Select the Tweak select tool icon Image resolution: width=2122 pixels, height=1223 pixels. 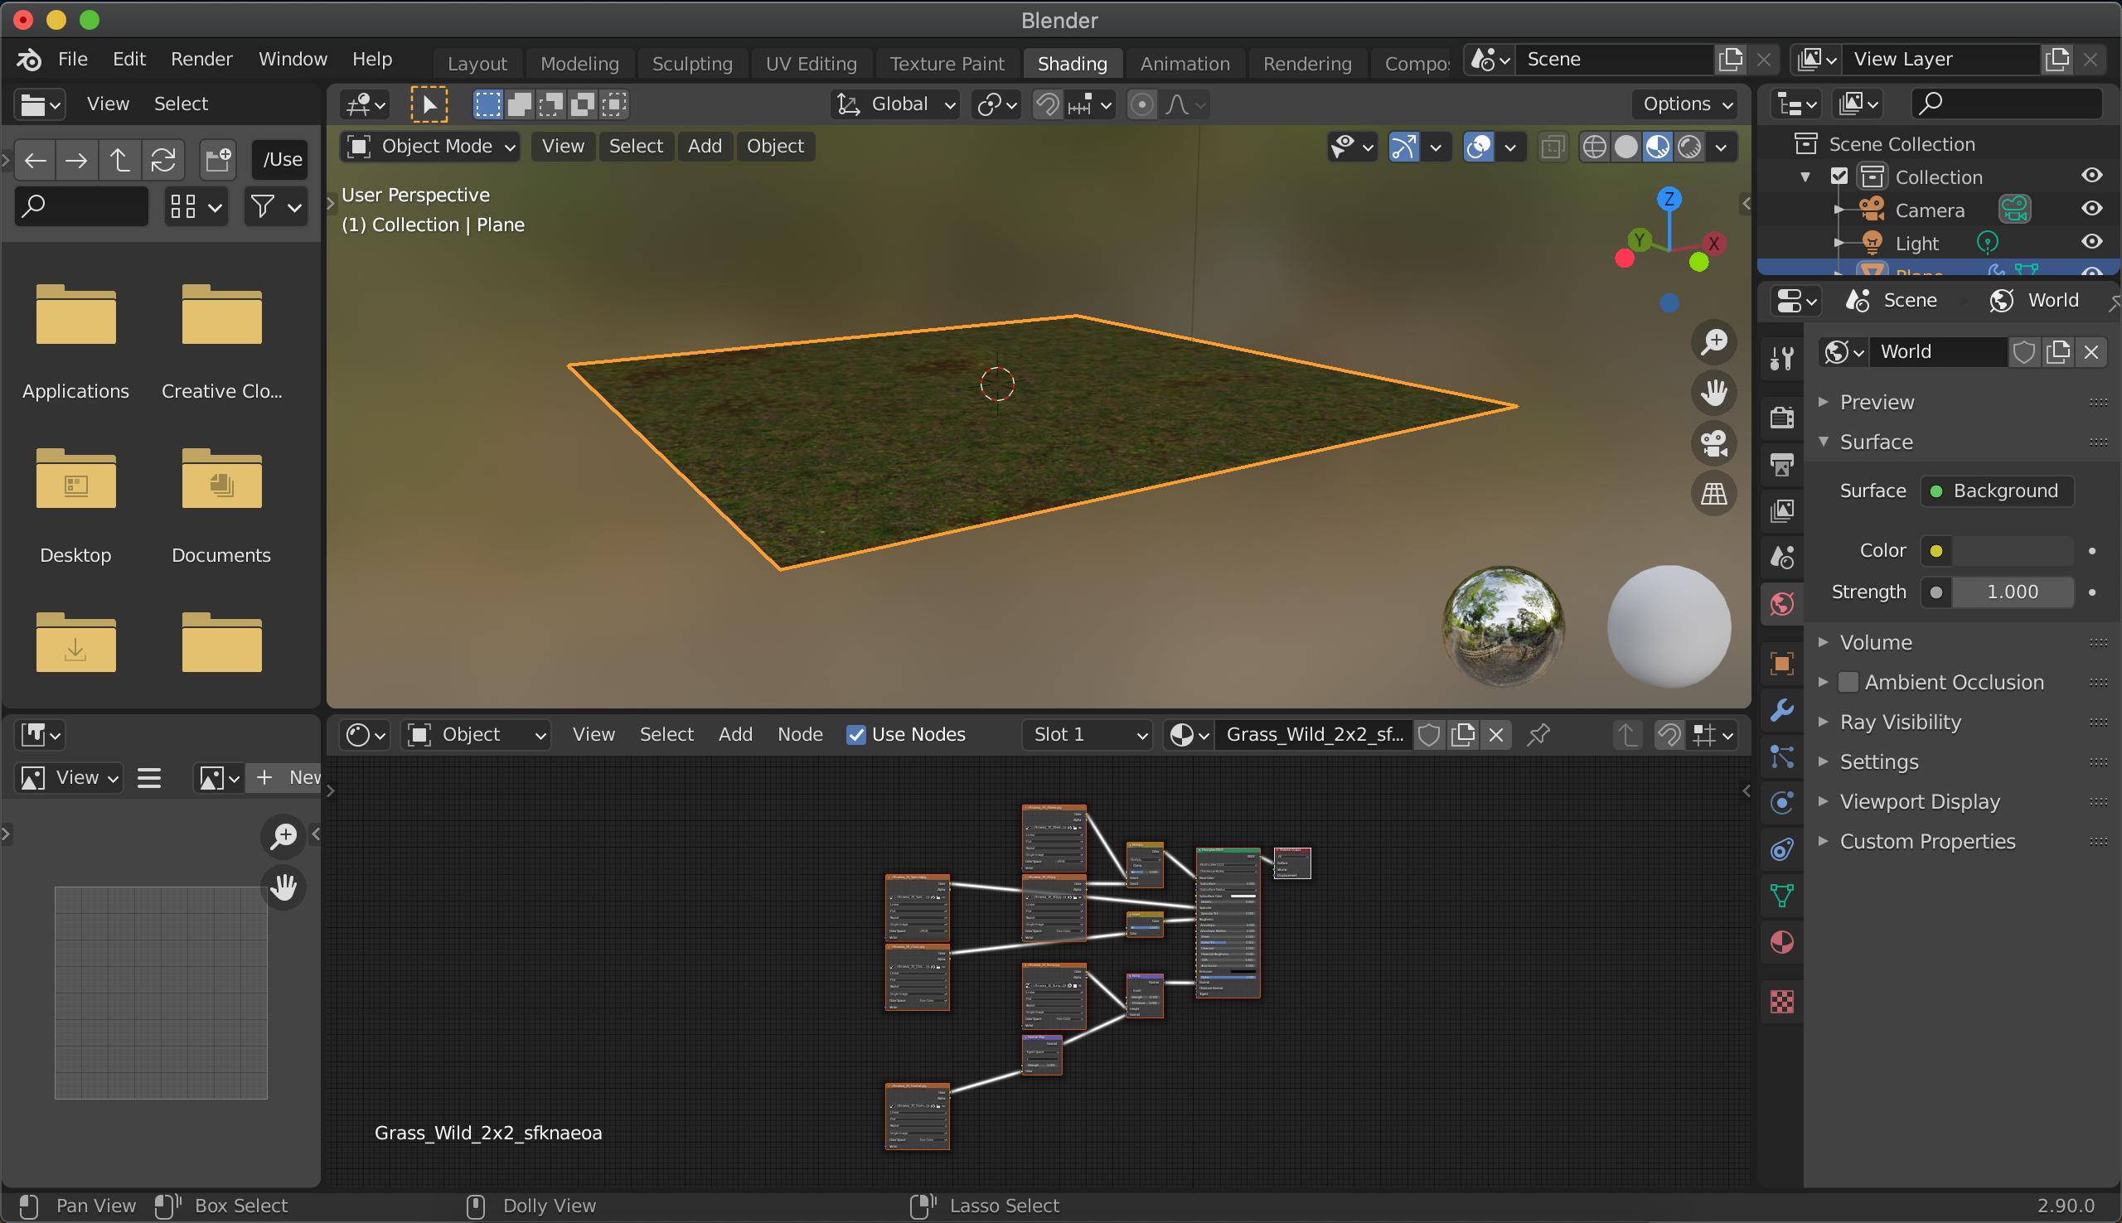pyautogui.click(x=429, y=104)
